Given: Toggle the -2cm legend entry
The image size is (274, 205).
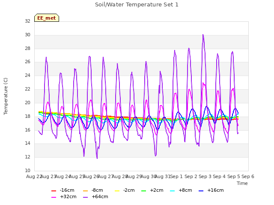Looking at the screenshot, I should tap(125, 190).
